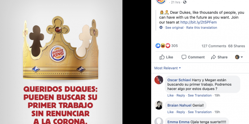
Task: Click the Comment speech bubble button
Action: coord(193,57)
